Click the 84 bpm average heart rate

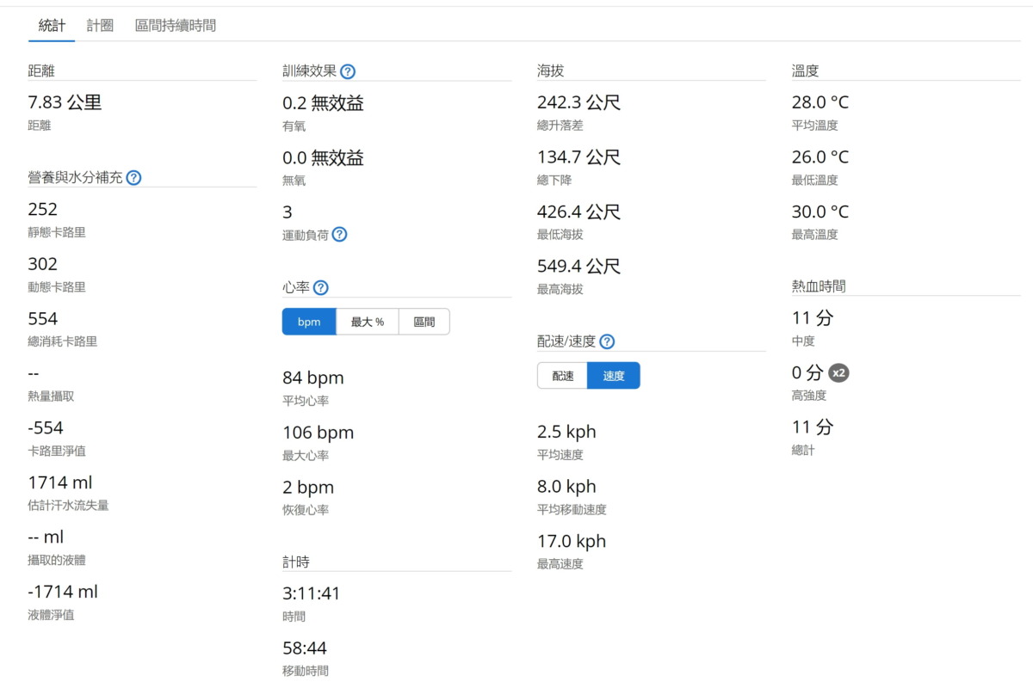pyautogui.click(x=312, y=378)
